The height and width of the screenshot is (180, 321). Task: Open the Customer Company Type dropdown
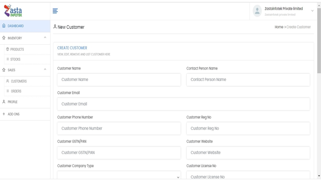[x=119, y=176]
